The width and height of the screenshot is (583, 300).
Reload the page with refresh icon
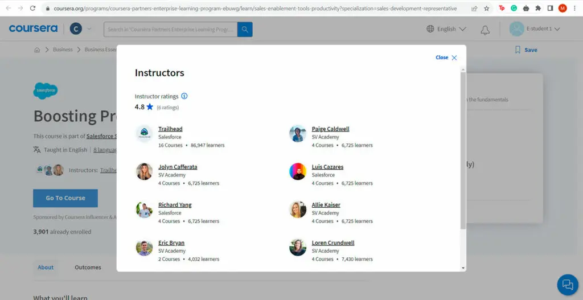(32, 8)
